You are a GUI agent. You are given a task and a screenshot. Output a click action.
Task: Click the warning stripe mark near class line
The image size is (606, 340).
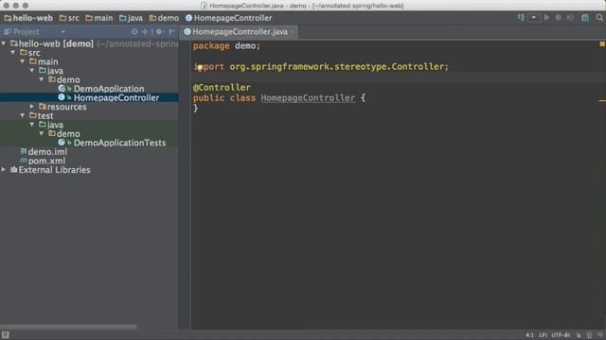point(602,101)
